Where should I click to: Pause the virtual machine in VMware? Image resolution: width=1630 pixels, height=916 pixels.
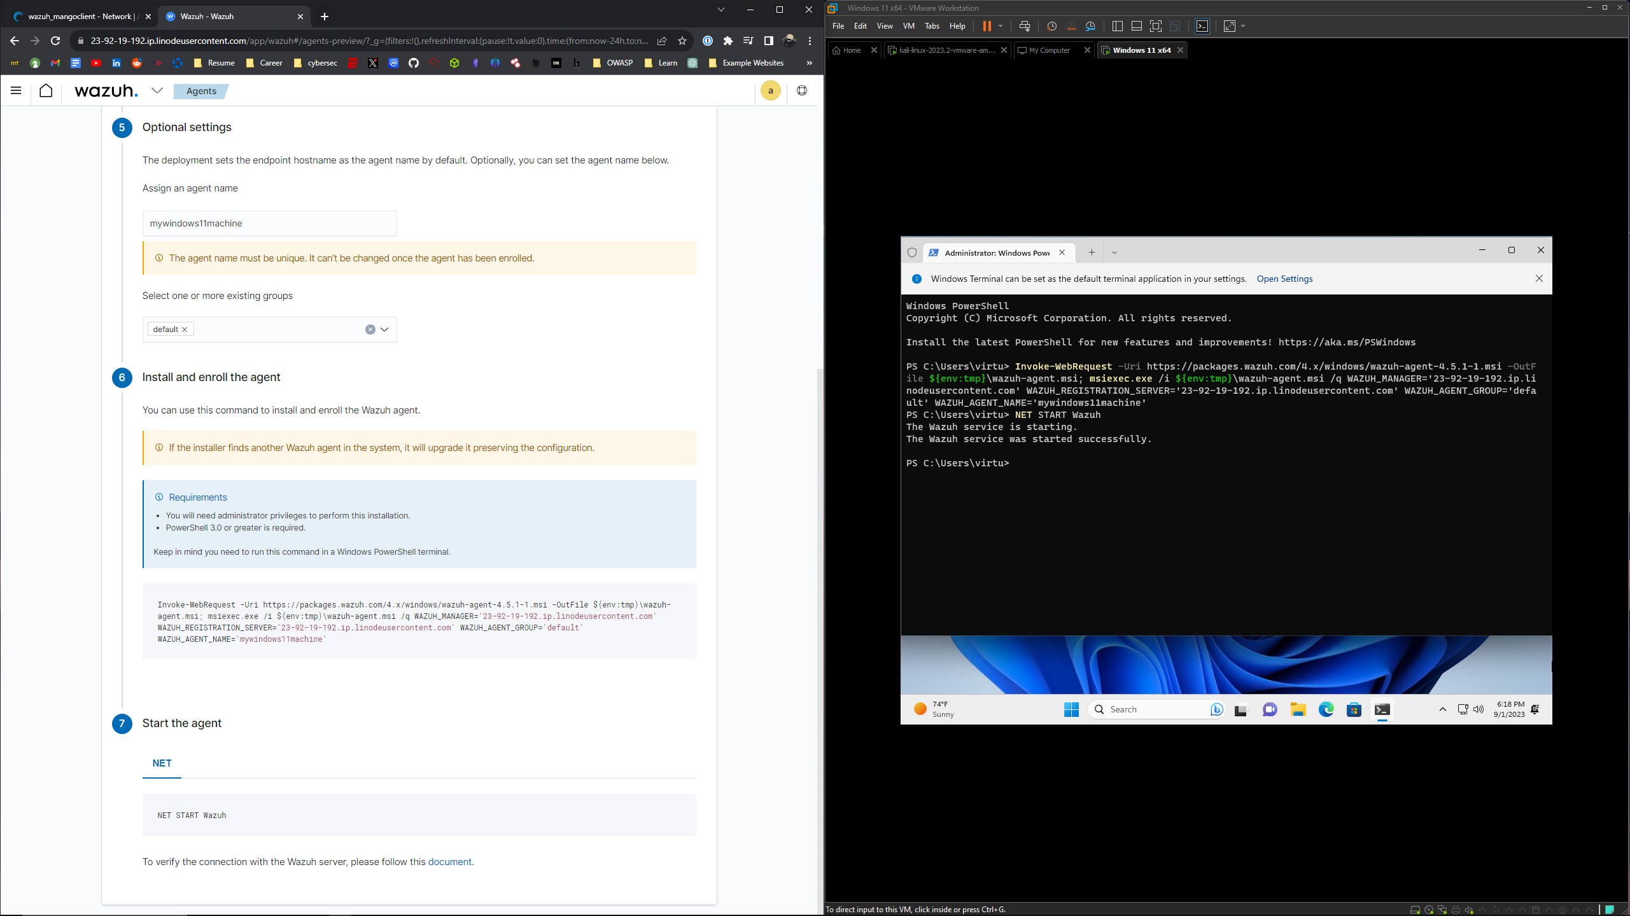click(x=987, y=26)
